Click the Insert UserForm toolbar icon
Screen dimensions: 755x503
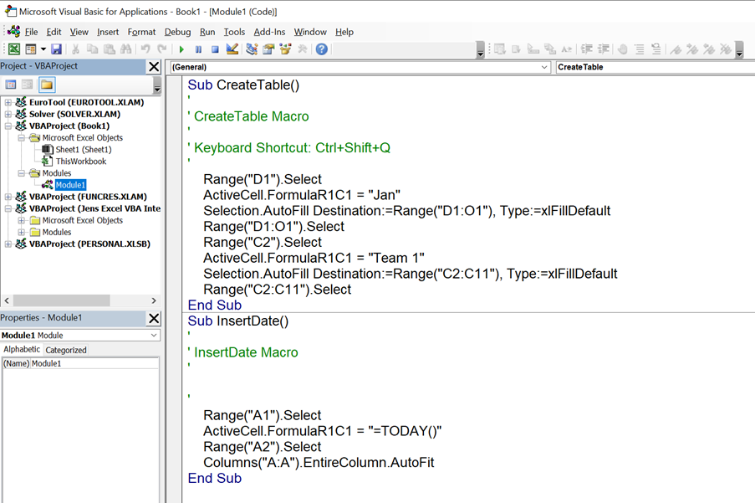click(x=31, y=49)
